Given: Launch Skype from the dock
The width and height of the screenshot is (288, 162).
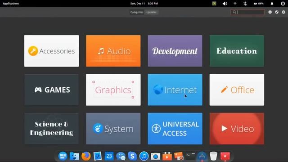Looking at the screenshot, I should pos(132,156).
